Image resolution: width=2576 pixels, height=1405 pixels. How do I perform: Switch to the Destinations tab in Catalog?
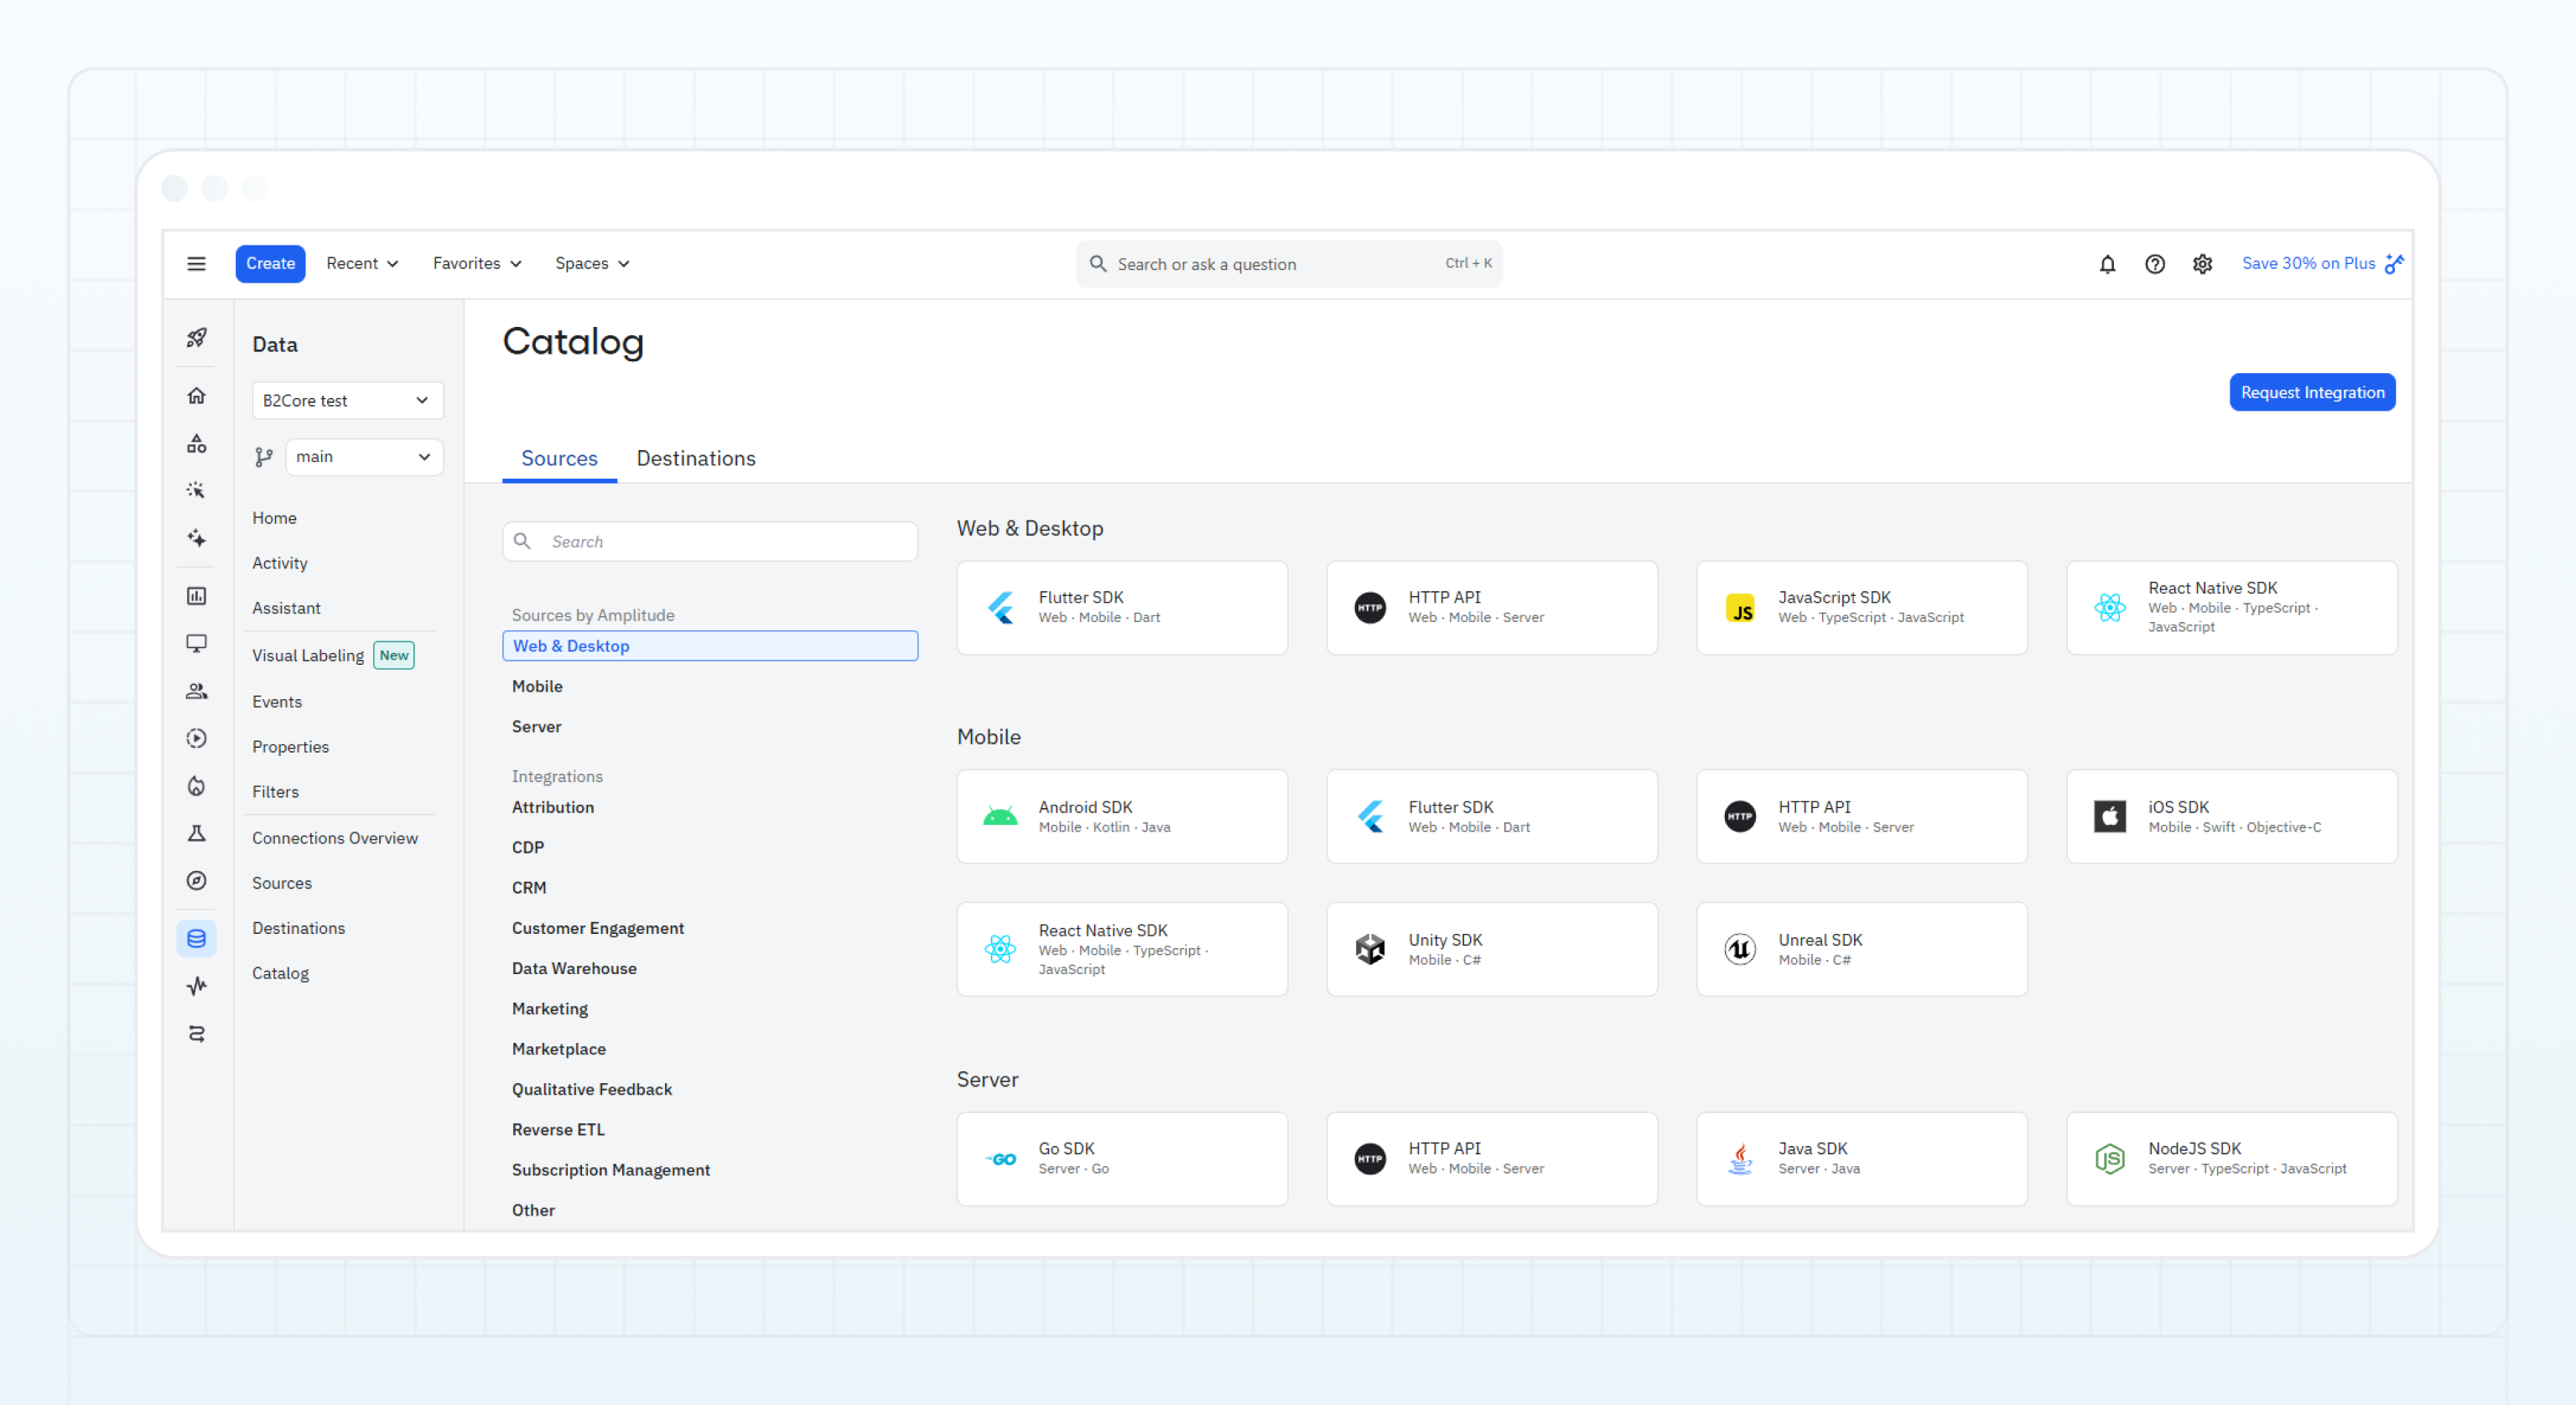coord(696,459)
